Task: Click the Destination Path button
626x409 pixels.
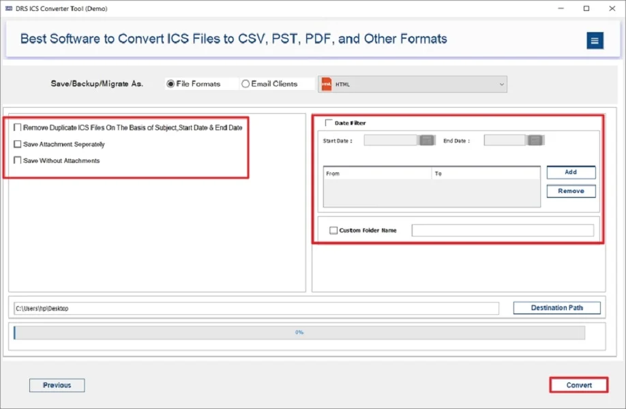Action: click(x=556, y=307)
